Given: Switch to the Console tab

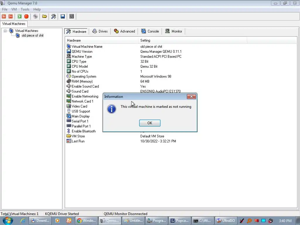Looking at the screenshot, I should (x=150, y=31).
